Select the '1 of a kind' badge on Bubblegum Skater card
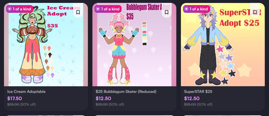The width and height of the screenshot is (269, 116). (108, 9)
